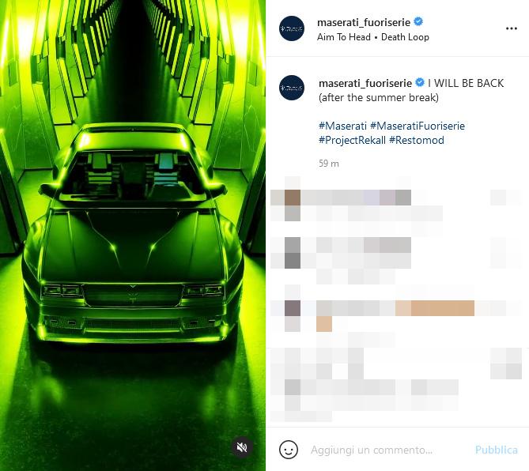Open the maserati_fuoriserie header username link
Screen dimensions: 529x471
364,23
